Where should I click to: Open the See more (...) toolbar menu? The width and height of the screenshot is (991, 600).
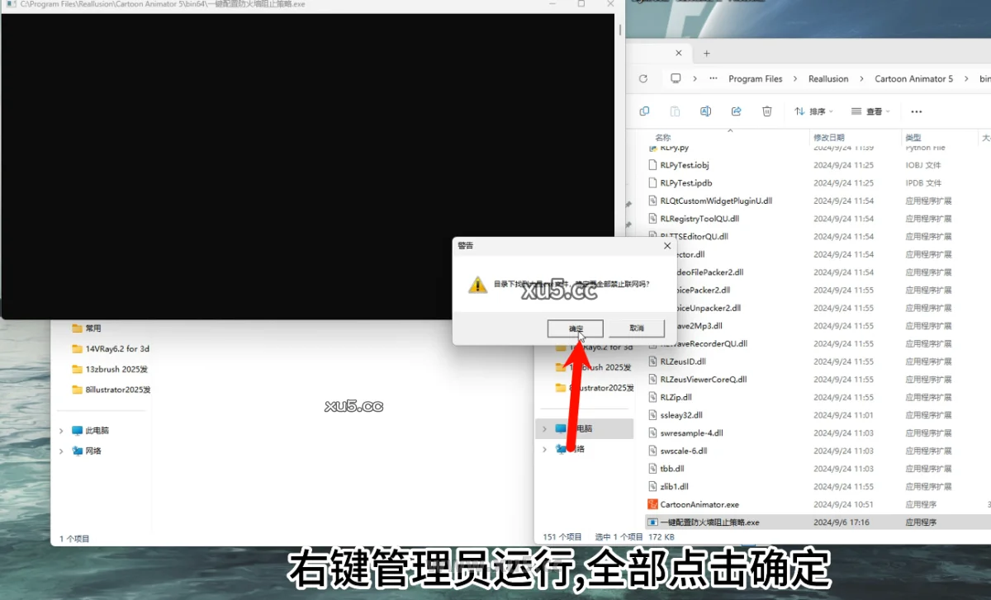915,111
